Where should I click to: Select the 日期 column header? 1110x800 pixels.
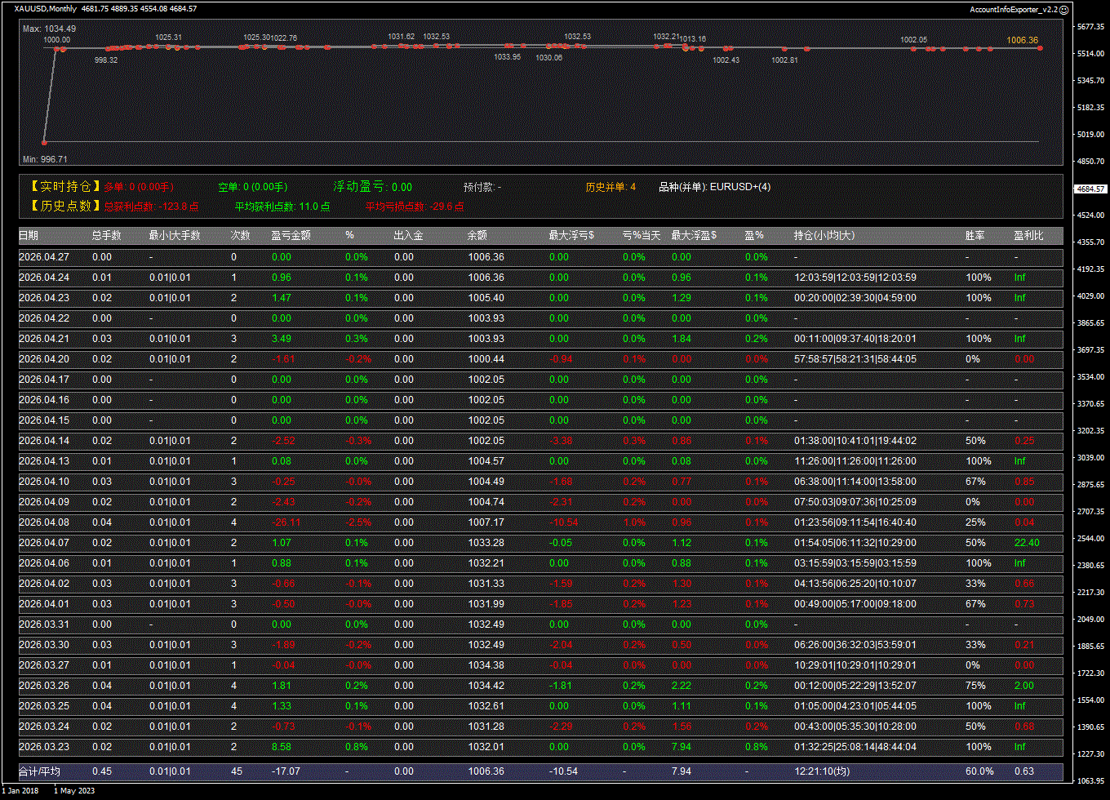(x=29, y=235)
